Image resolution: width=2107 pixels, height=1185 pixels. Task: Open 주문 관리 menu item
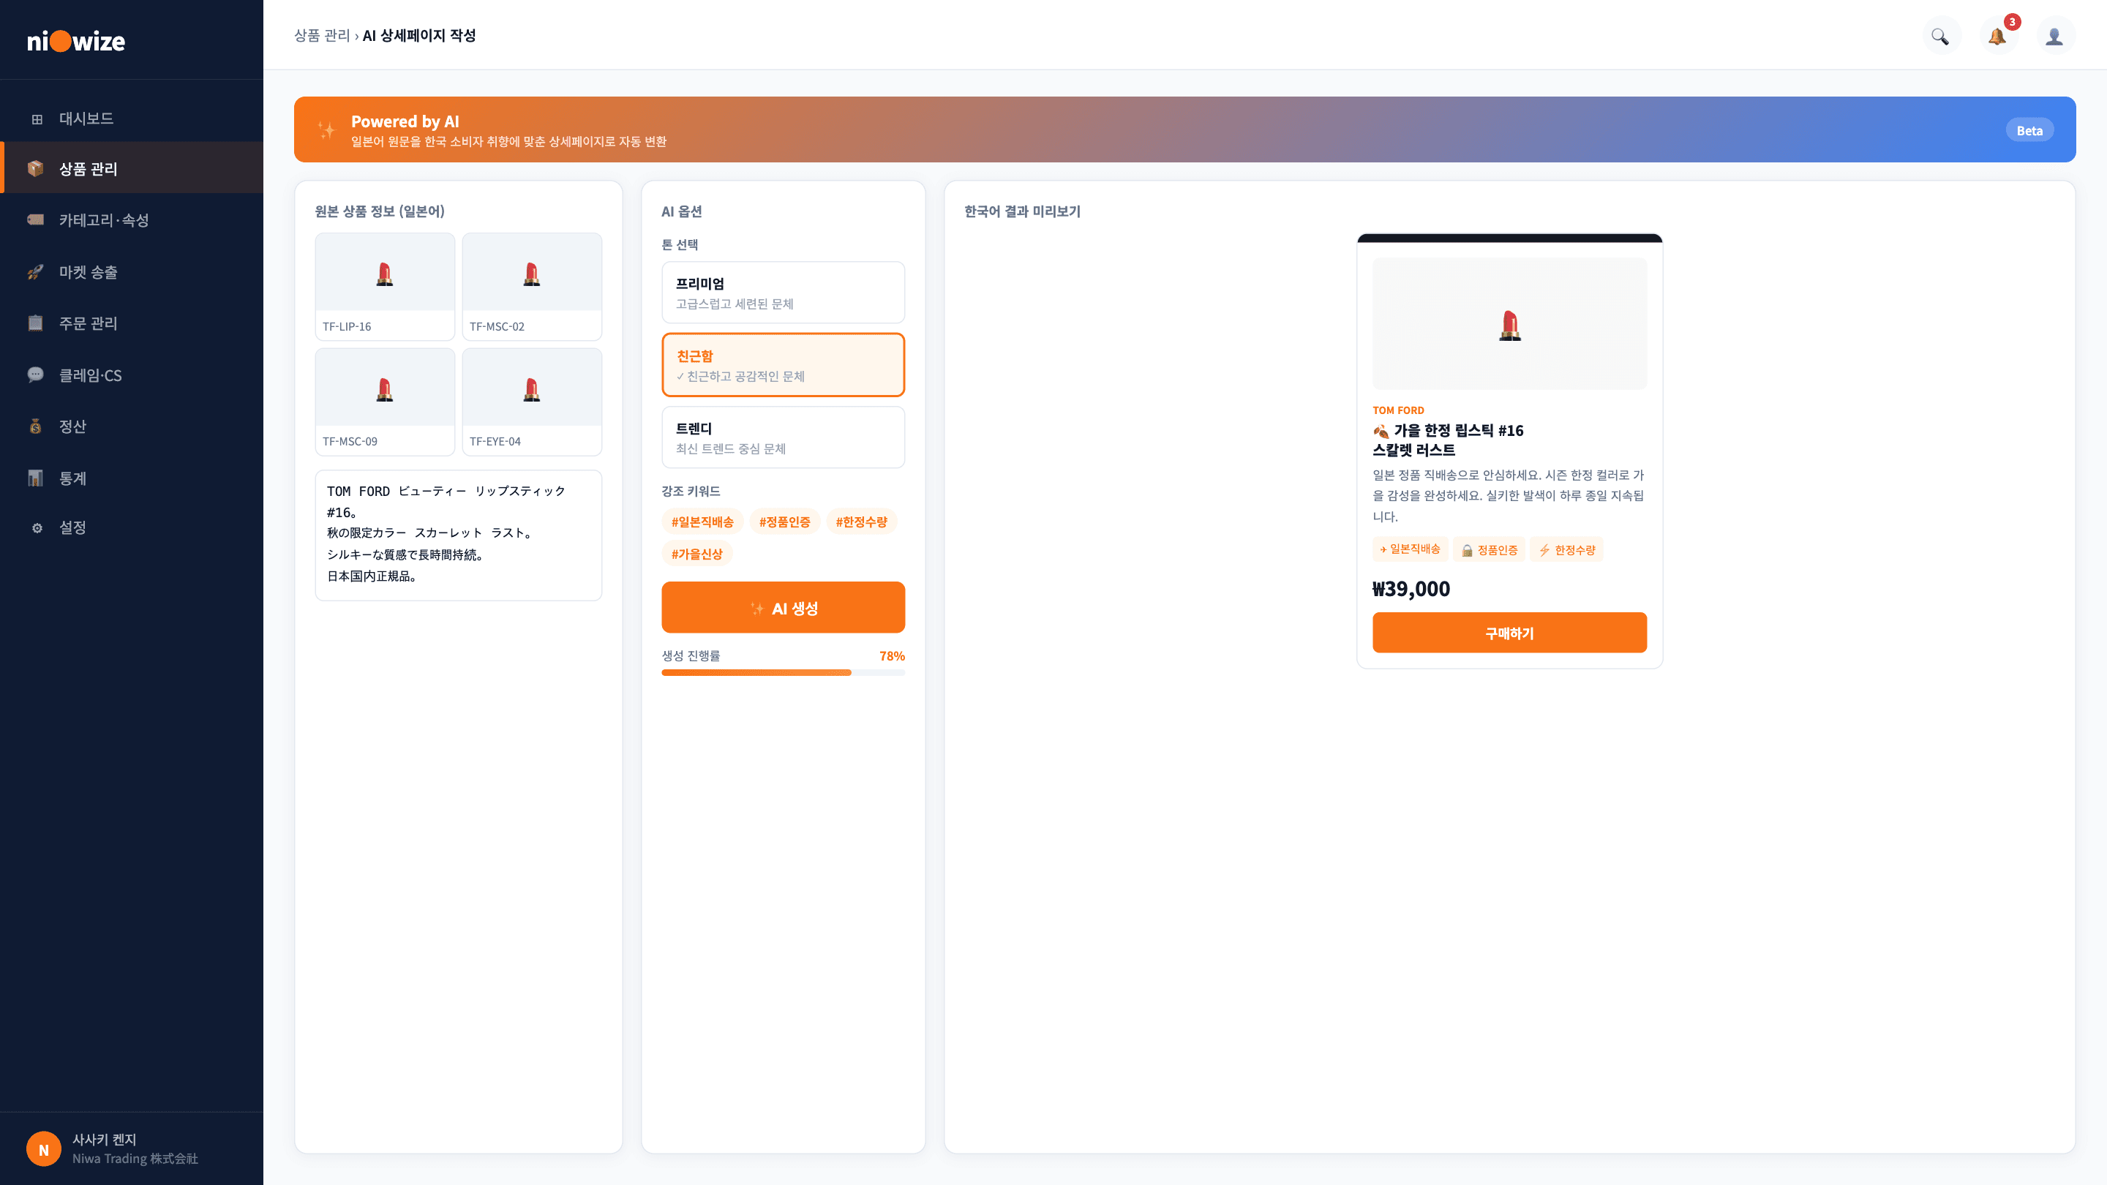(132, 323)
